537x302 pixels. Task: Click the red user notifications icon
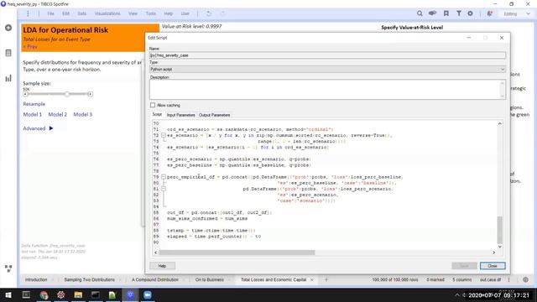pyautogui.click(x=490, y=13)
